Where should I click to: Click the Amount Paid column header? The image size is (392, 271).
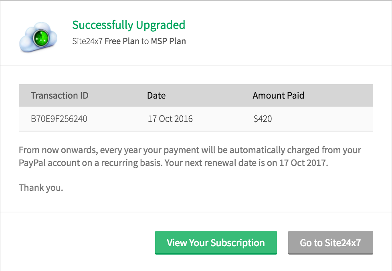pos(278,95)
